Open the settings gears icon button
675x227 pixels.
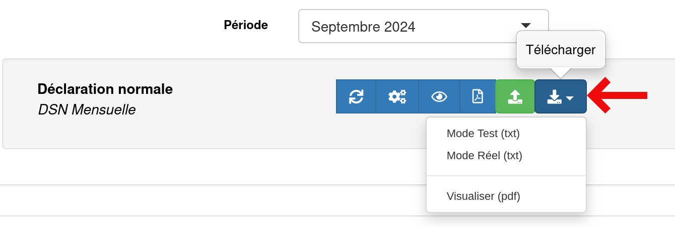click(397, 96)
